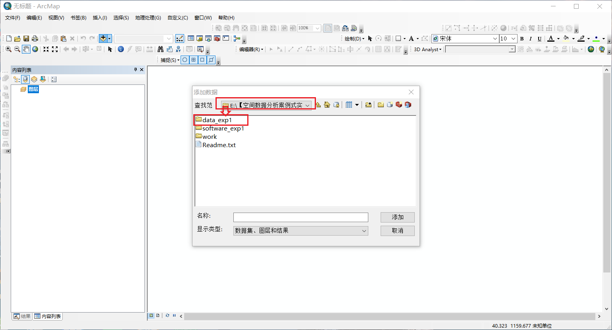Launch ModelBuilder

coord(237,38)
